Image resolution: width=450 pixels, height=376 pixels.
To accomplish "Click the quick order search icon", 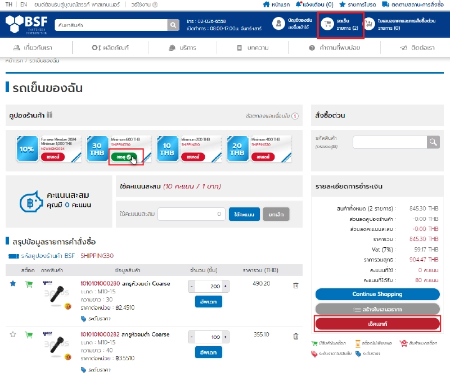I will [433, 142].
